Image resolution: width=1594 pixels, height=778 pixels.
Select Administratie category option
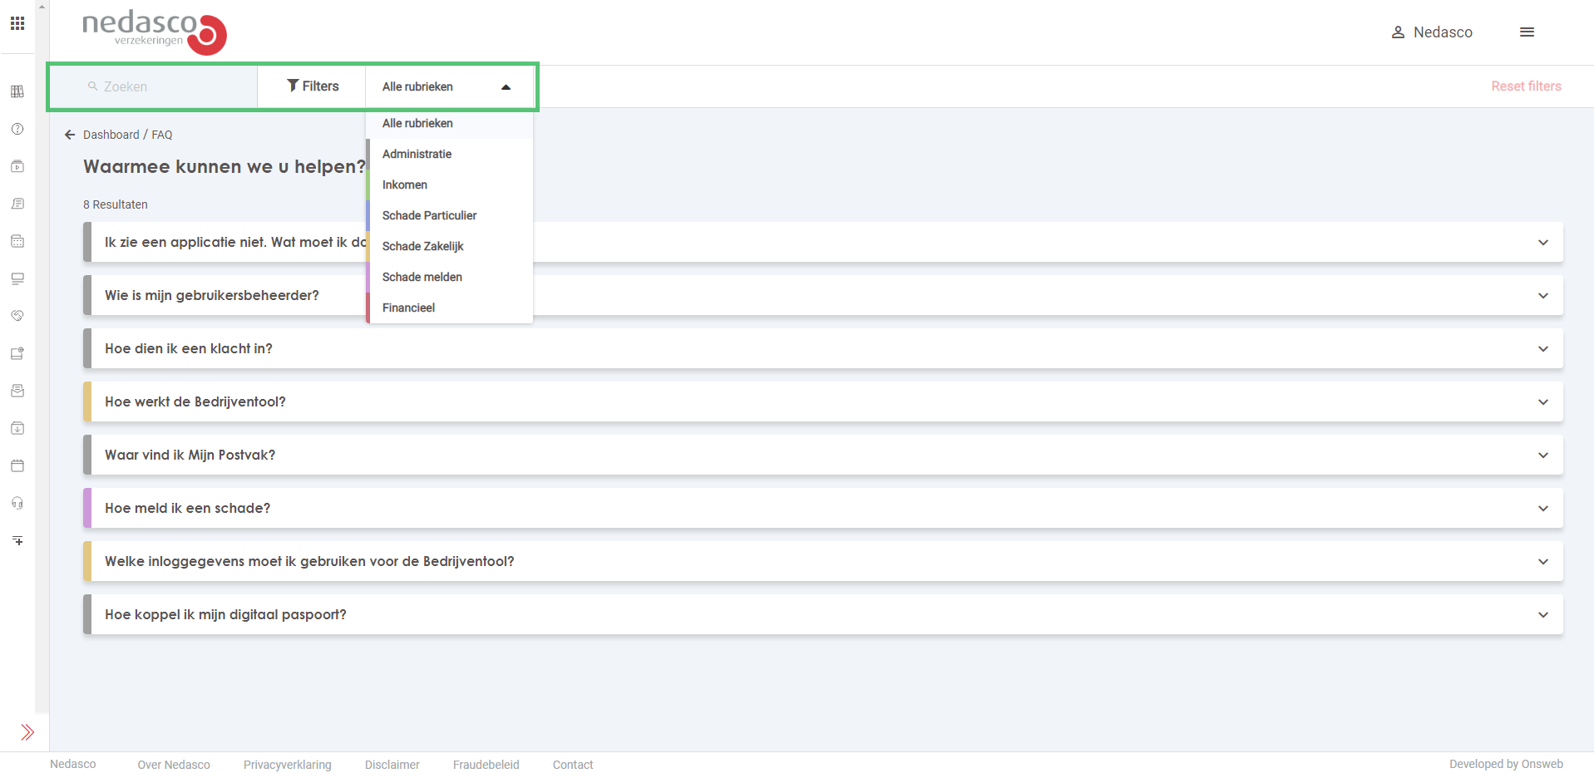(x=450, y=154)
